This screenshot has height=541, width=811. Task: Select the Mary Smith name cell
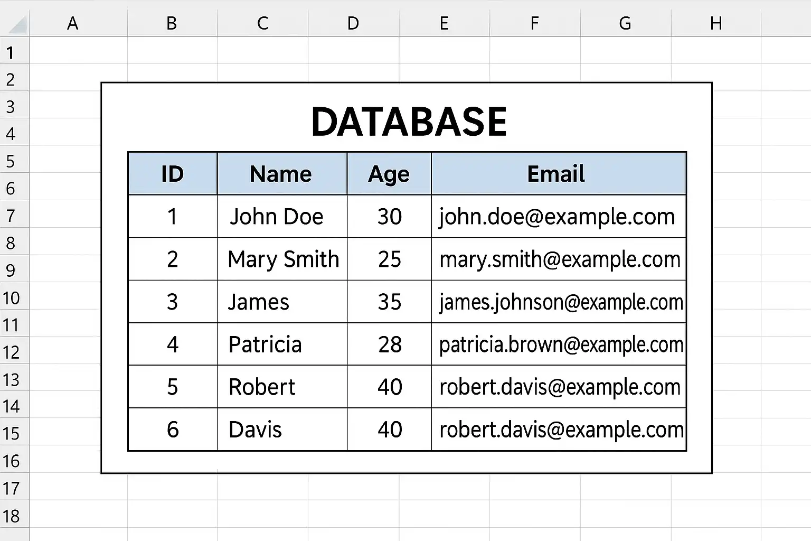click(282, 259)
